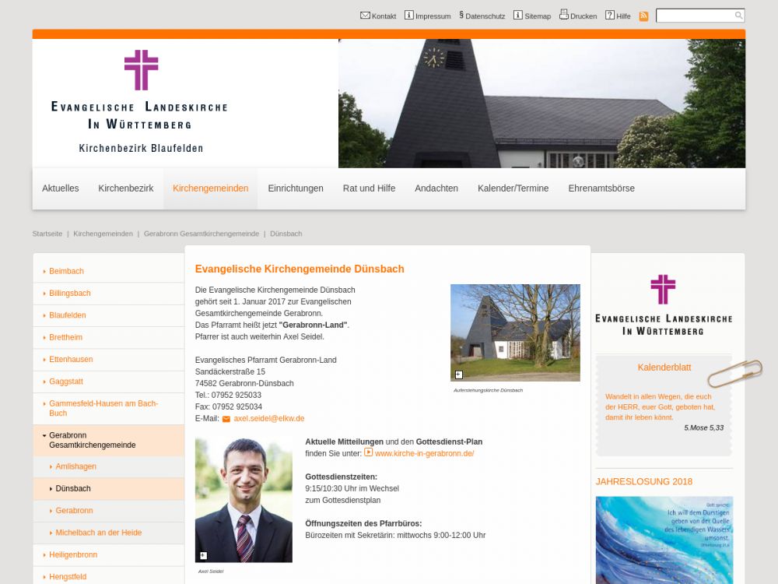This screenshot has width=778, height=584.
Task: Open Hilfe question mark icon
Action: click(610, 16)
